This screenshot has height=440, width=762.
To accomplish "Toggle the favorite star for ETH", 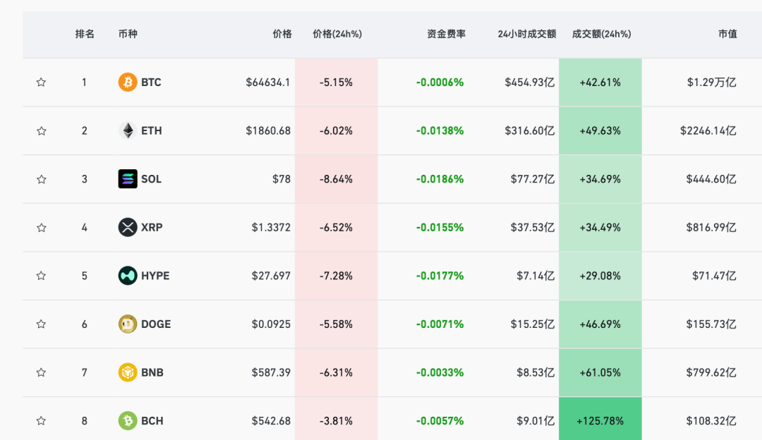I will coord(41,130).
